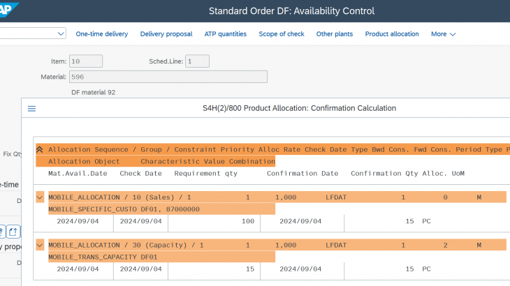This screenshot has width=510, height=286.
Task: Click the SAP logo
Action: [x=8, y=10]
